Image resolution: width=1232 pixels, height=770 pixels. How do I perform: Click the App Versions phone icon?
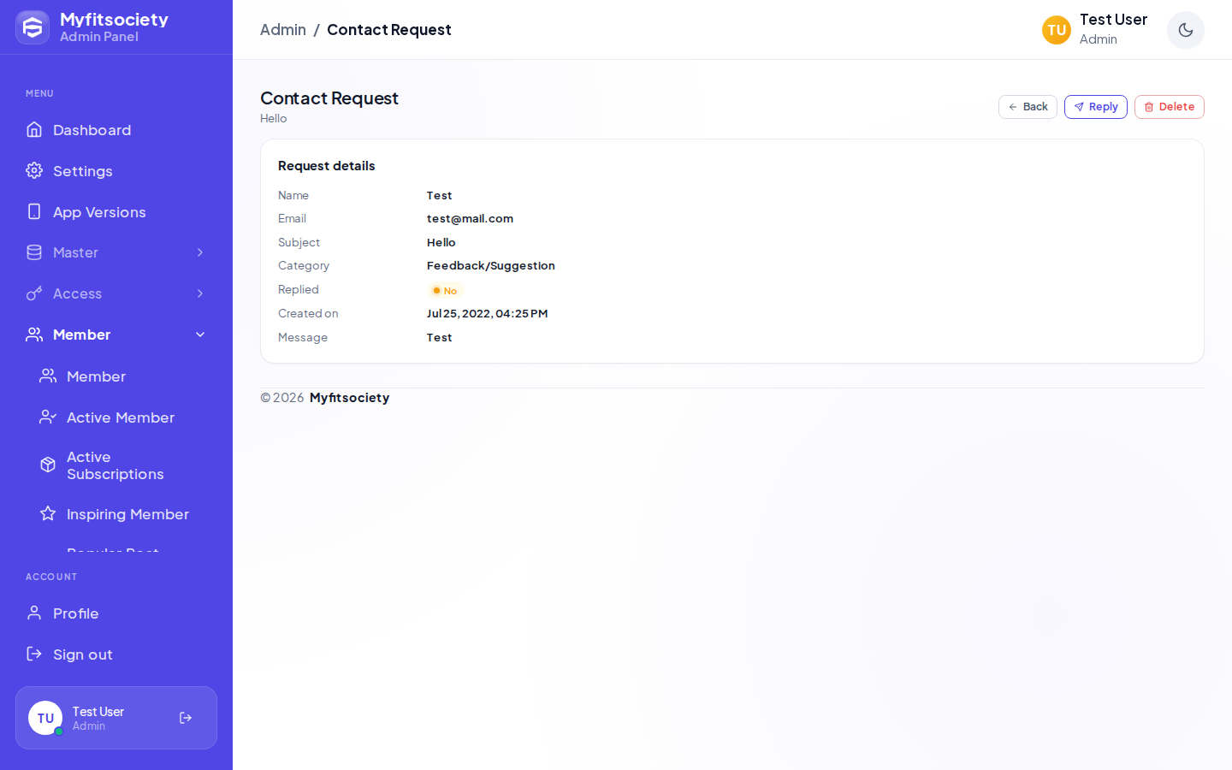tap(34, 211)
